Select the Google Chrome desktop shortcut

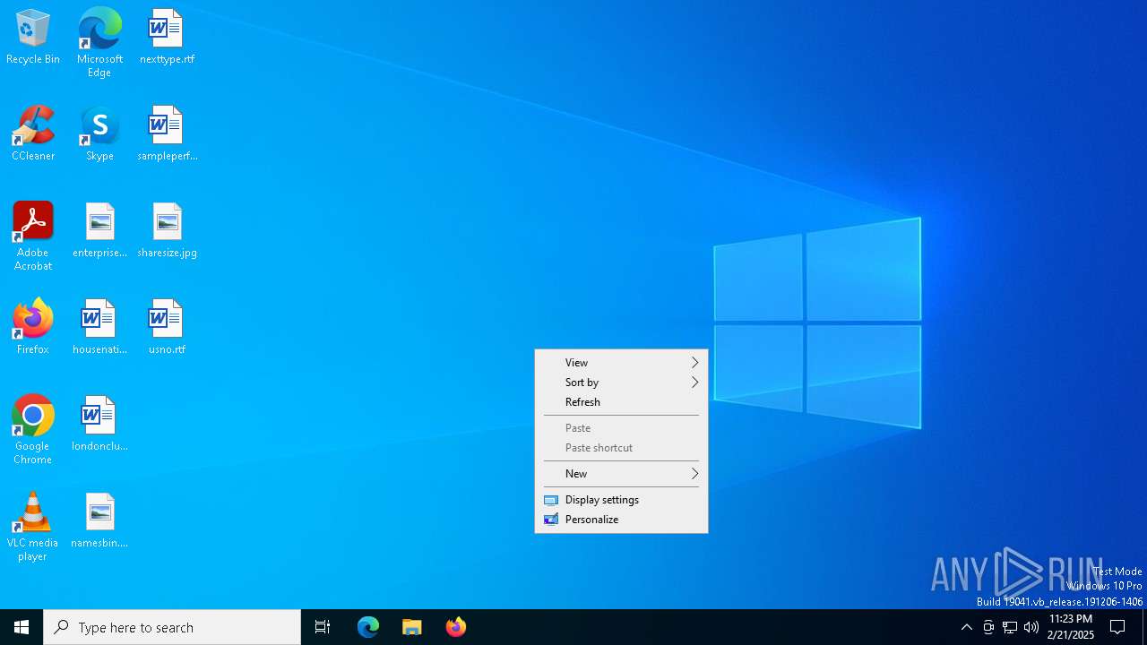click(33, 430)
